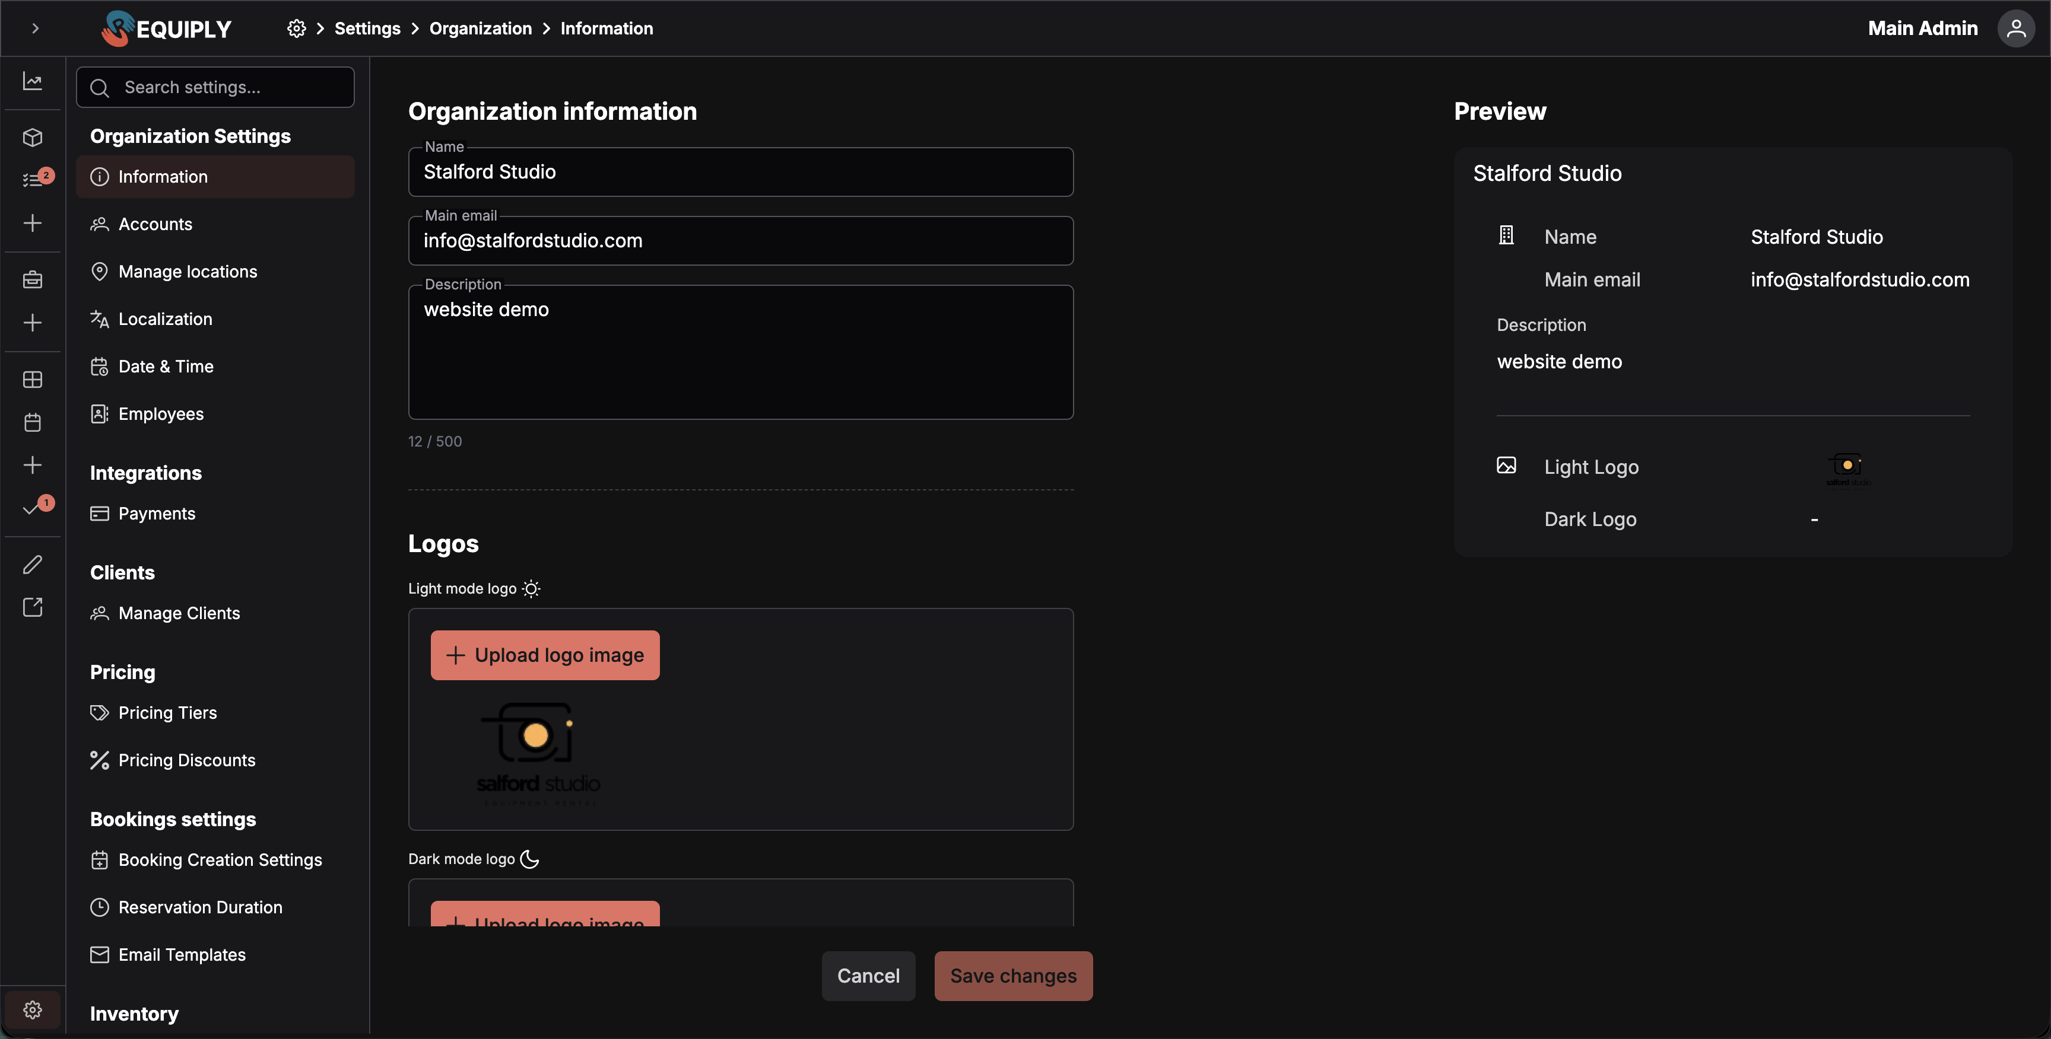This screenshot has width=2051, height=1039.
Task: Open Booking Creation Settings
Action: [215, 860]
